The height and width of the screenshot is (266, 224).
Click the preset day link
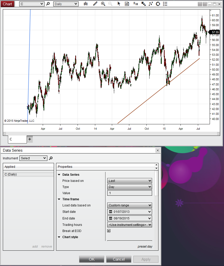click(x=145, y=247)
